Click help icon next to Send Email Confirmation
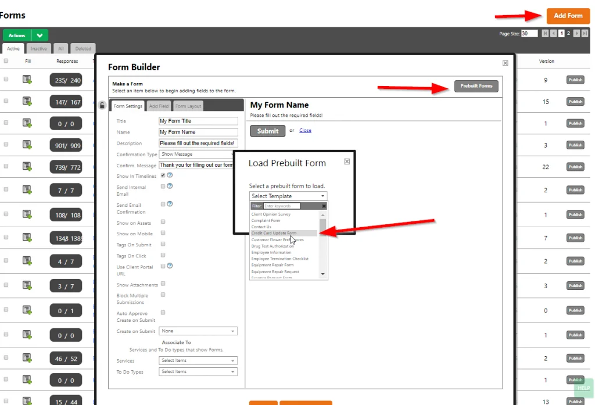 [x=170, y=205]
